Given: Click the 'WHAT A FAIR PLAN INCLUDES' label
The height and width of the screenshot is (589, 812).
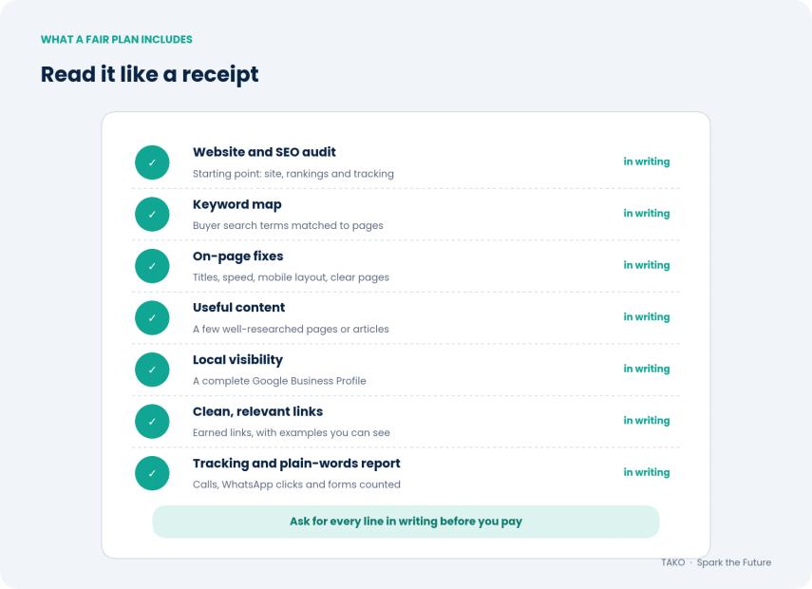Looking at the screenshot, I should [x=117, y=39].
